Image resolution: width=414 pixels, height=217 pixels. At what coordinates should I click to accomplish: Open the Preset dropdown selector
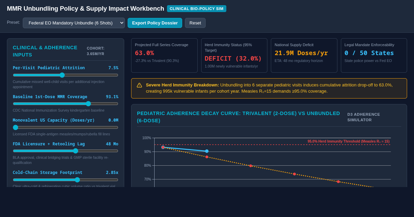click(74, 23)
